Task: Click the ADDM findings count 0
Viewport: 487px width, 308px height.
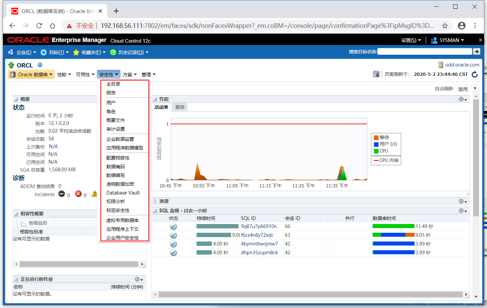Action: [60, 186]
